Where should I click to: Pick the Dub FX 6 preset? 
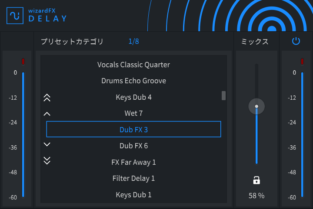click(133, 146)
